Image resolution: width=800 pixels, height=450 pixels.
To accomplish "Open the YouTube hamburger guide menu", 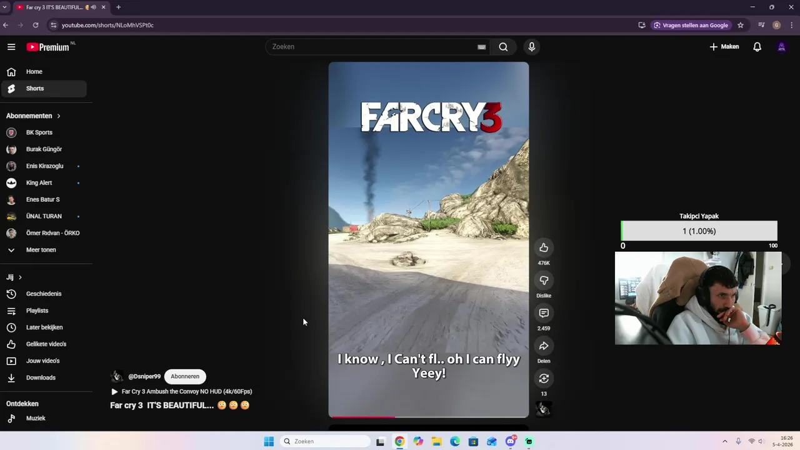I will (x=11, y=47).
